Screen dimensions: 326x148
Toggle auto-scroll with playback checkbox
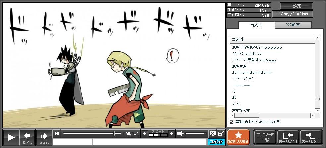[232, 122]
